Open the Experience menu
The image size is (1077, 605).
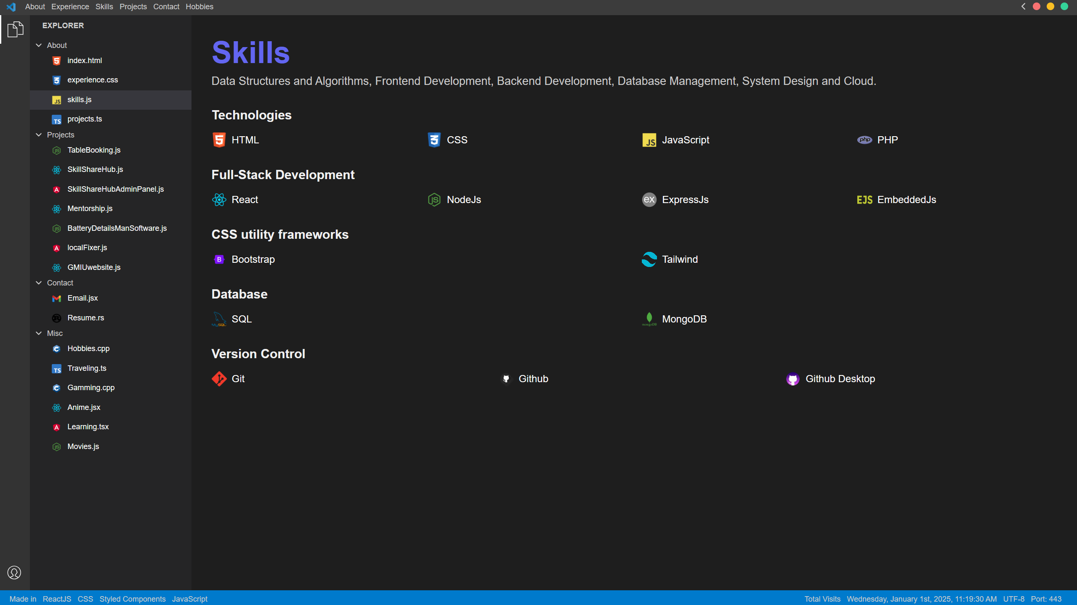click(70, 7)
